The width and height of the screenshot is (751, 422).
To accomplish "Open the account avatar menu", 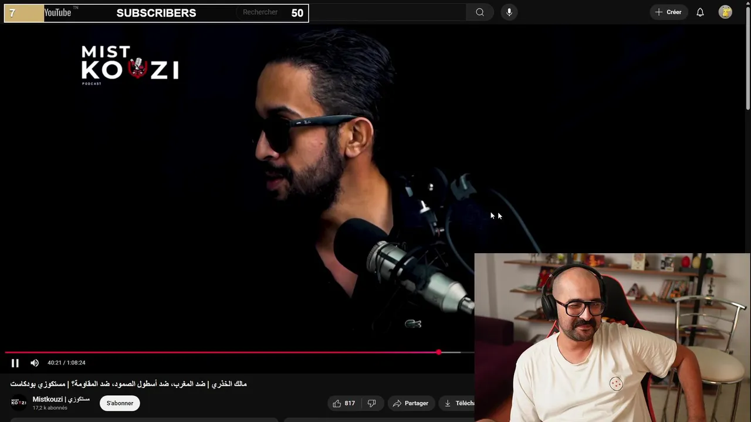I will (725, 12).
